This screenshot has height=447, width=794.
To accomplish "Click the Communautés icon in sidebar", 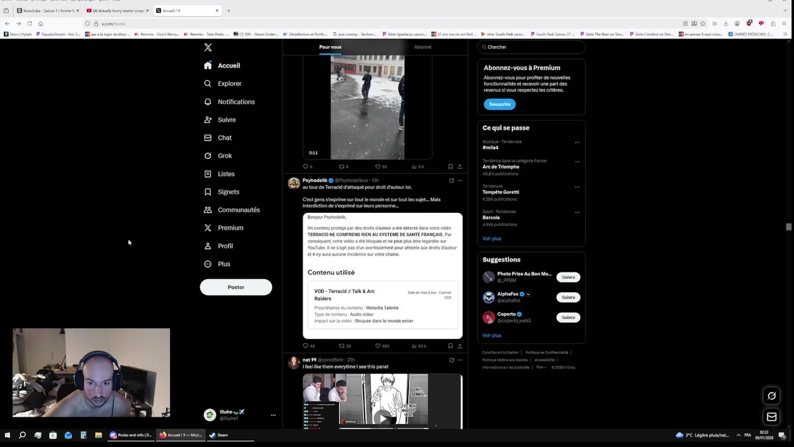I will click(208, 210).
